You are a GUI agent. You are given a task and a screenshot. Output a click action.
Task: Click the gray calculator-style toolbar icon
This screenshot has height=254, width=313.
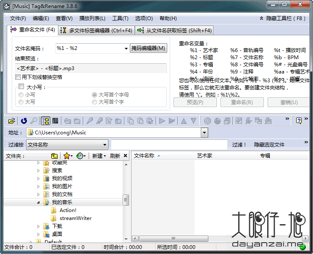[227, 121]
